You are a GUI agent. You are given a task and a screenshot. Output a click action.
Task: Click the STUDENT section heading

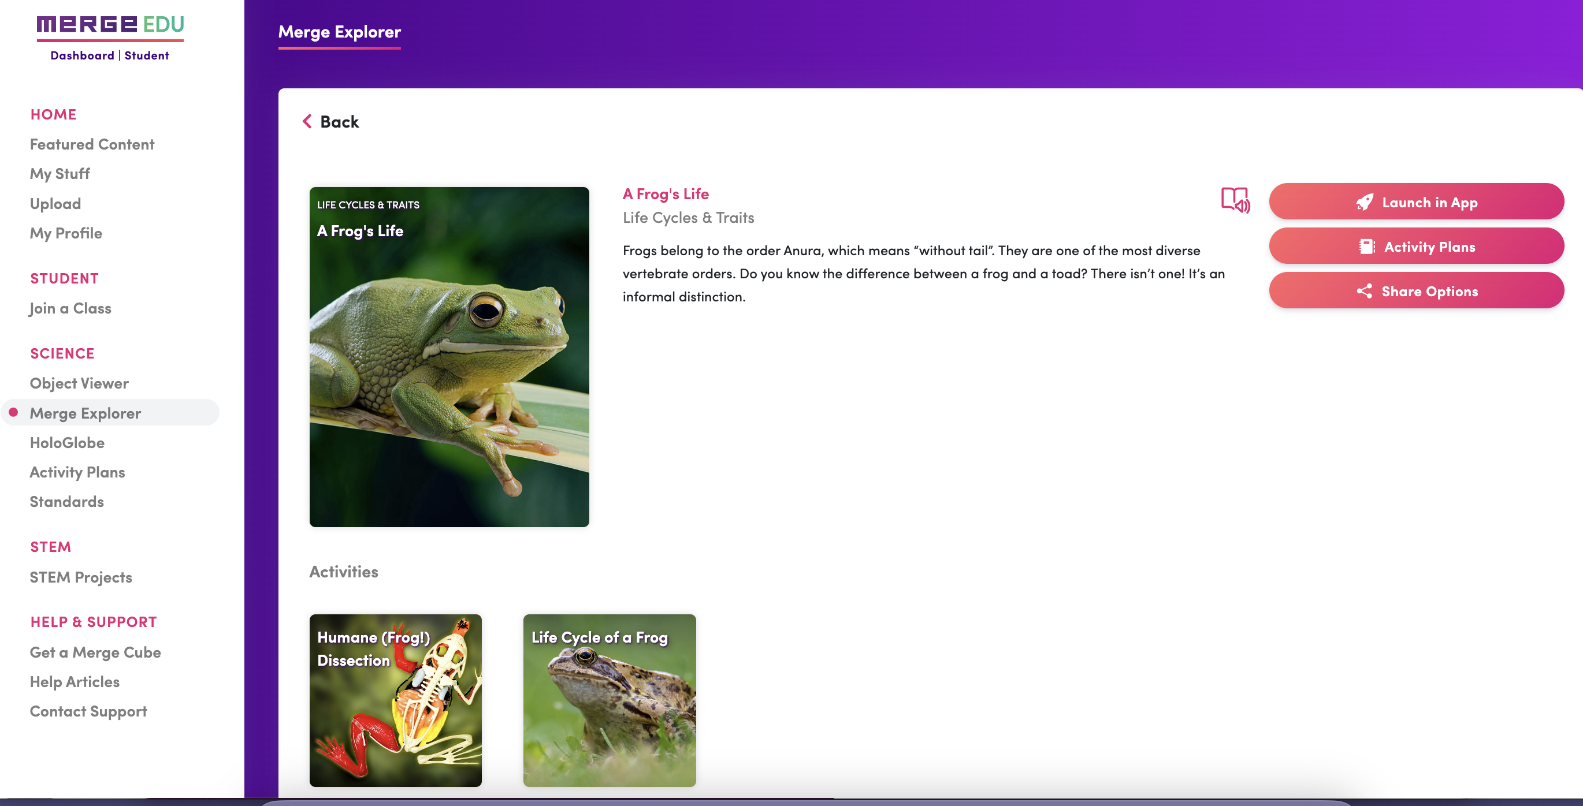click(65, 278)
